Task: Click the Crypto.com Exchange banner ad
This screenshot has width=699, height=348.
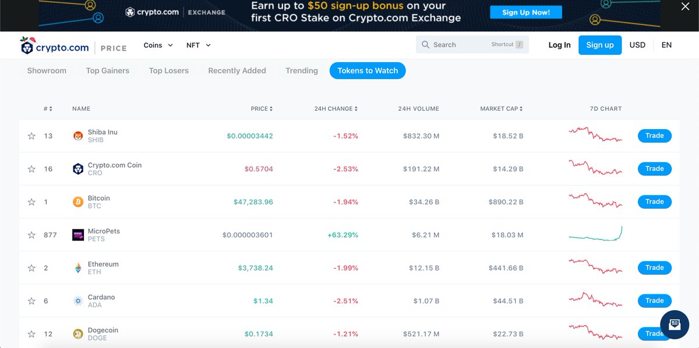Action: pos(349,15)
